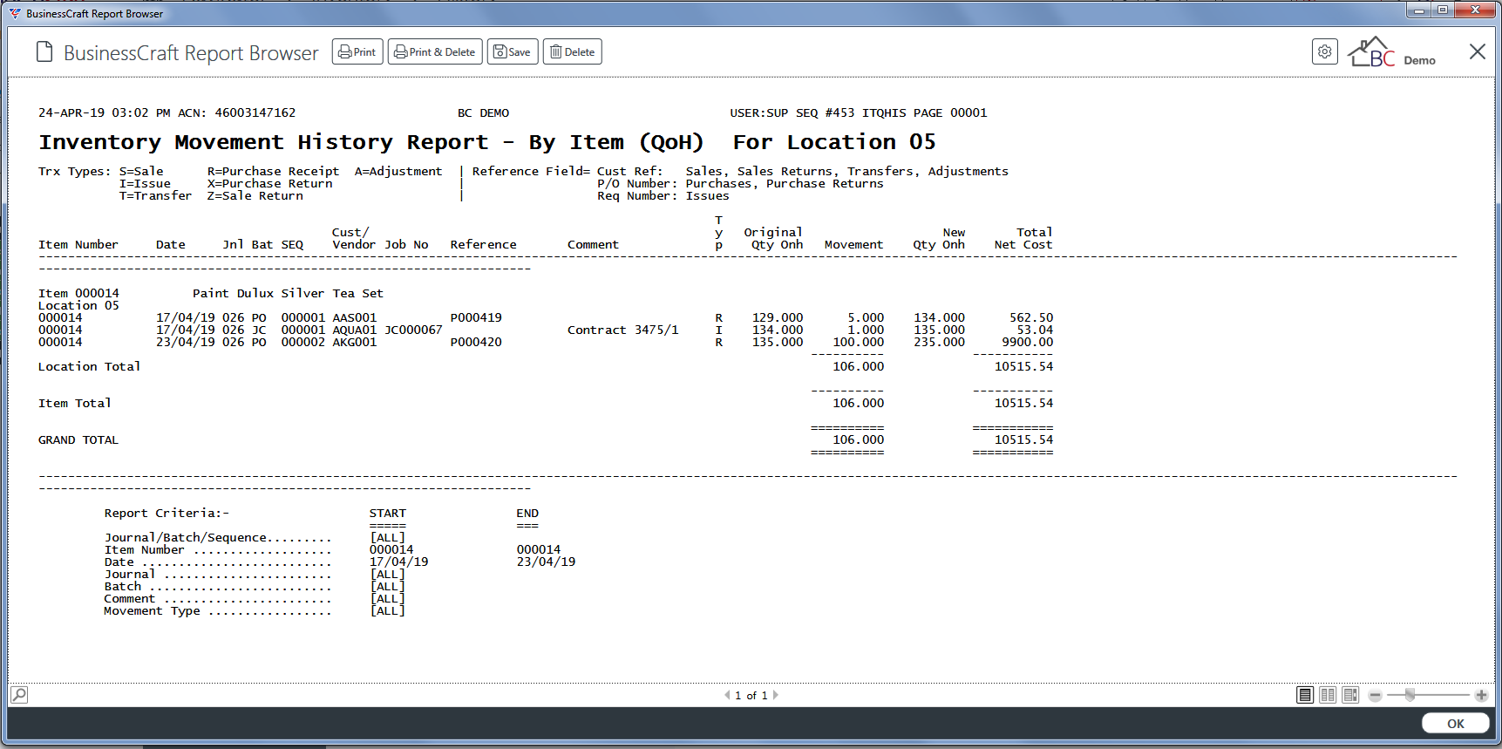Screen dimensions: 1502x749
Task: Click 'USER:SUP' header text
Action: 758,112
